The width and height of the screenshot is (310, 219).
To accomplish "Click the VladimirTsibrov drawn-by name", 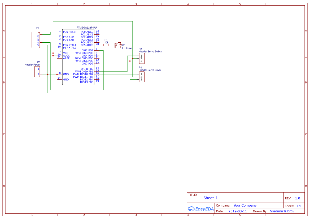I will click(282, 211).
